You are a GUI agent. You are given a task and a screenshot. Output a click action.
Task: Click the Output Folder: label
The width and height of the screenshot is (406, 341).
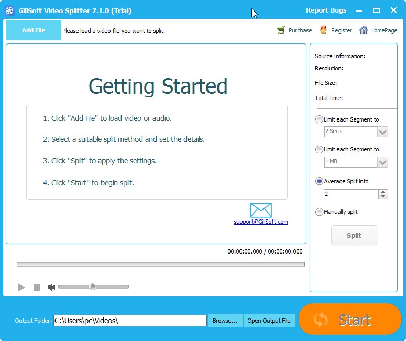34,321
